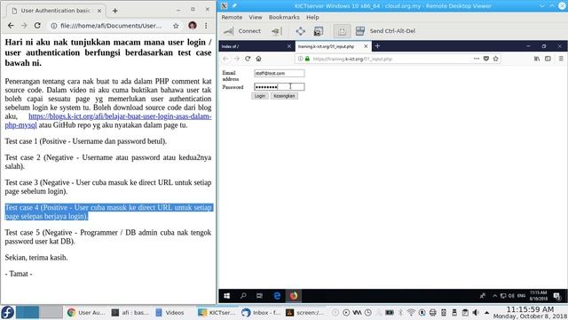Open Firefox hamburger menu
The image size is (568, 320).
(561, 59)
